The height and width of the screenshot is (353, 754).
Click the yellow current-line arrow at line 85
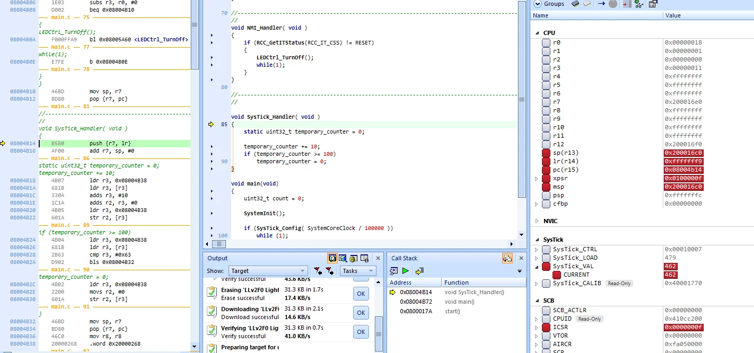(211, 125)
